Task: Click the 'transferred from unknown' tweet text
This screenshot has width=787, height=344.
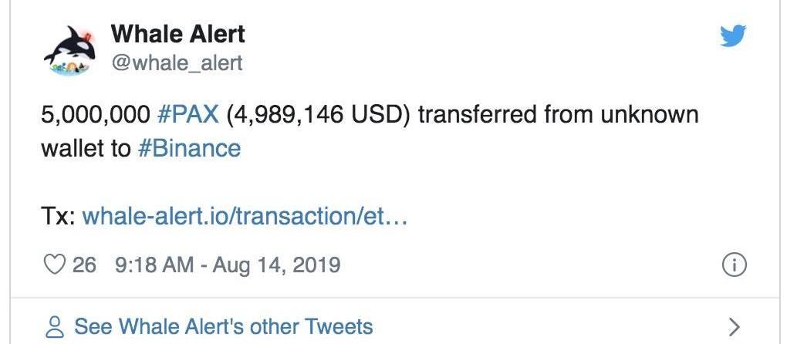Action: 558,114
